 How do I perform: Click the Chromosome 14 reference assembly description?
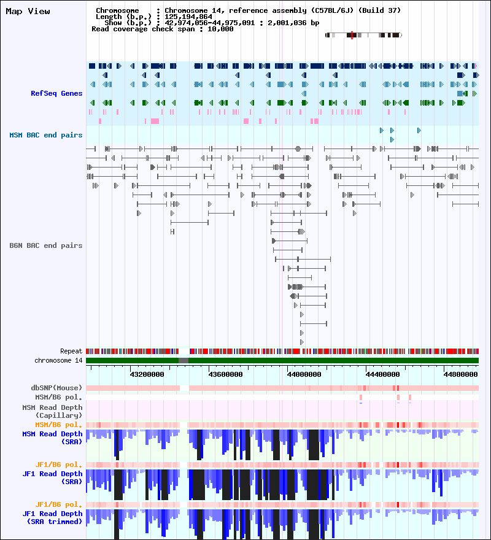282,10
